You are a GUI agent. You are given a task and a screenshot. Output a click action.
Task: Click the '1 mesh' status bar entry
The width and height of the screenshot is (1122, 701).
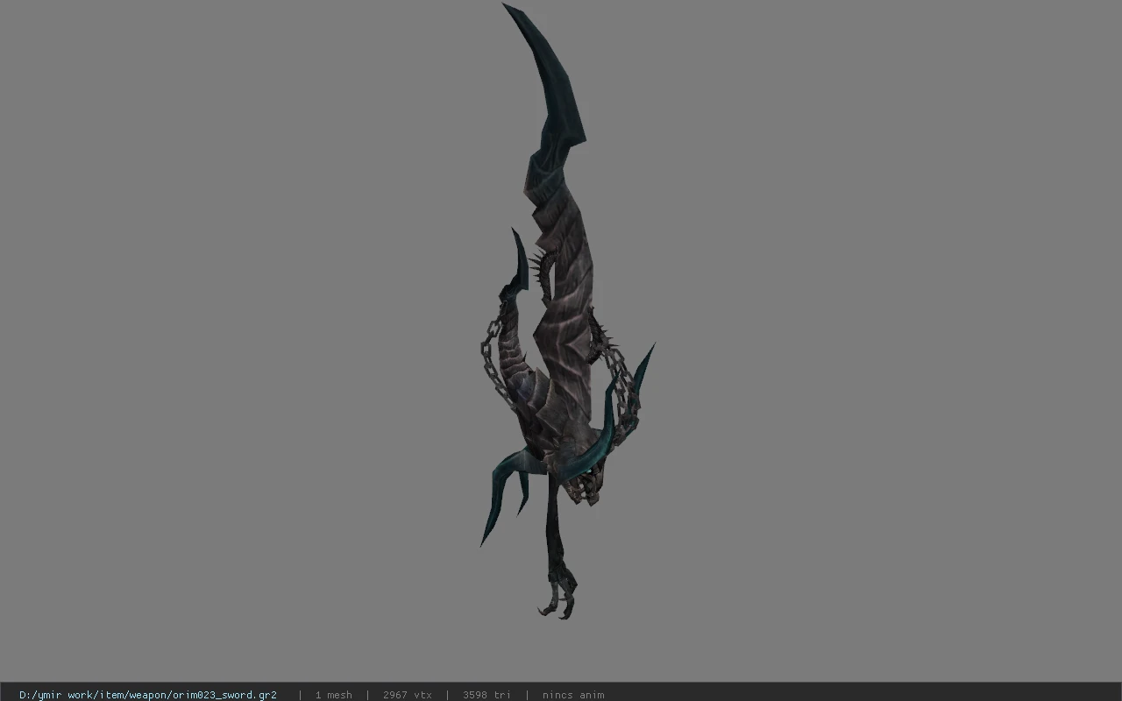[x=334, y=695]
